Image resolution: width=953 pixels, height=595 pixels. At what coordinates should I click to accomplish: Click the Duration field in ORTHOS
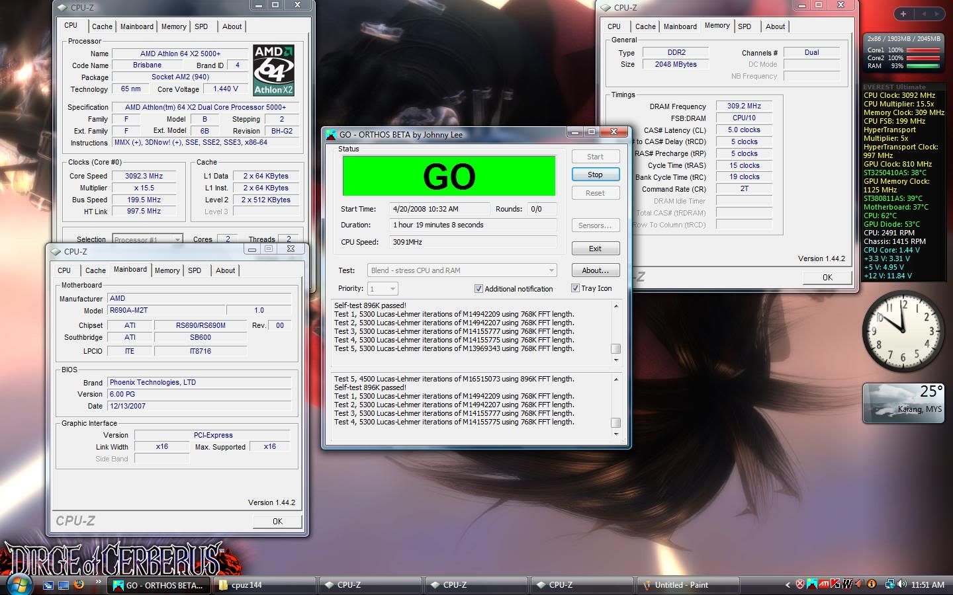point(473,225)
